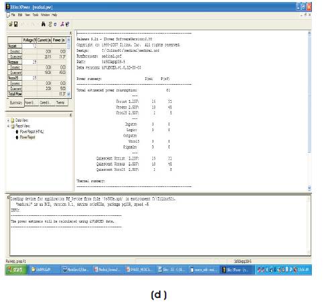The height and width of the screenshot is (302, 324).
Task: Open the Window menu
Action: 45,15
